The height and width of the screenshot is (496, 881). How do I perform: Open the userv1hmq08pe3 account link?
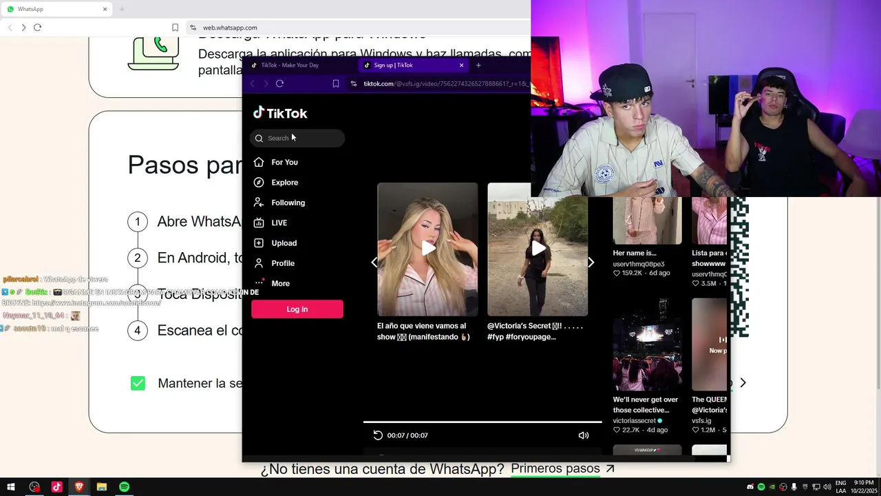point(639,264)
